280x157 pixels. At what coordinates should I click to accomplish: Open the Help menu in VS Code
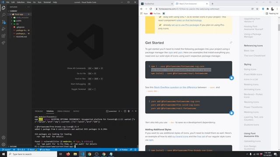(x=55, y=2)
